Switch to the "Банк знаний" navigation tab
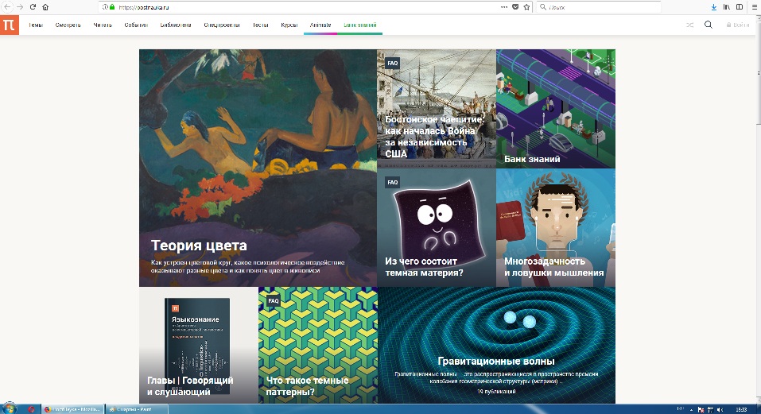The image size is (761, 414). click(362, 25)
